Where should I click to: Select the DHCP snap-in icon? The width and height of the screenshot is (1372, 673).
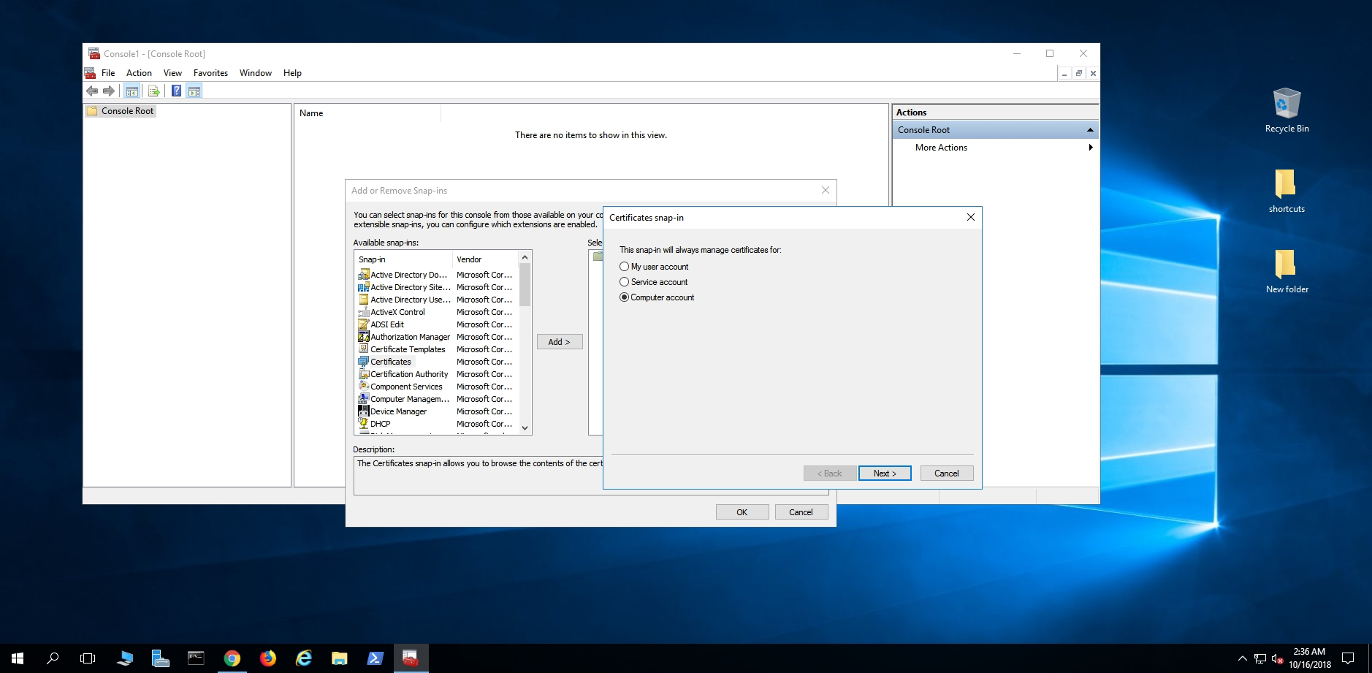pyautogui.click(x=364, y=424)
